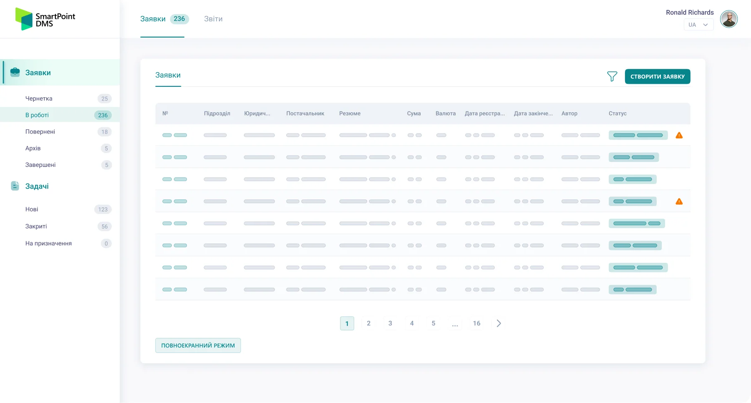
Task: Expand the Заявки sidebar section
Action: coord(38,72)
